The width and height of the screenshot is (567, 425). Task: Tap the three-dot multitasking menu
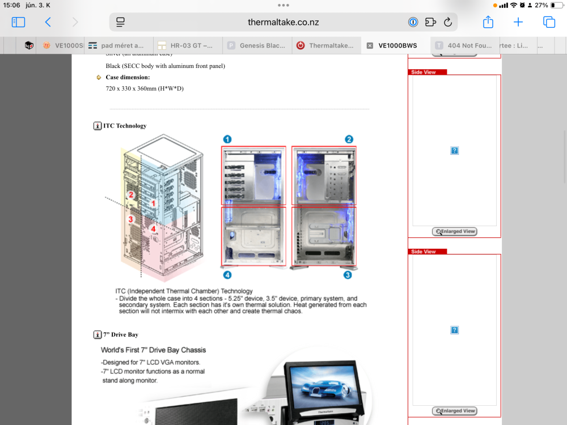click(283, 5)
